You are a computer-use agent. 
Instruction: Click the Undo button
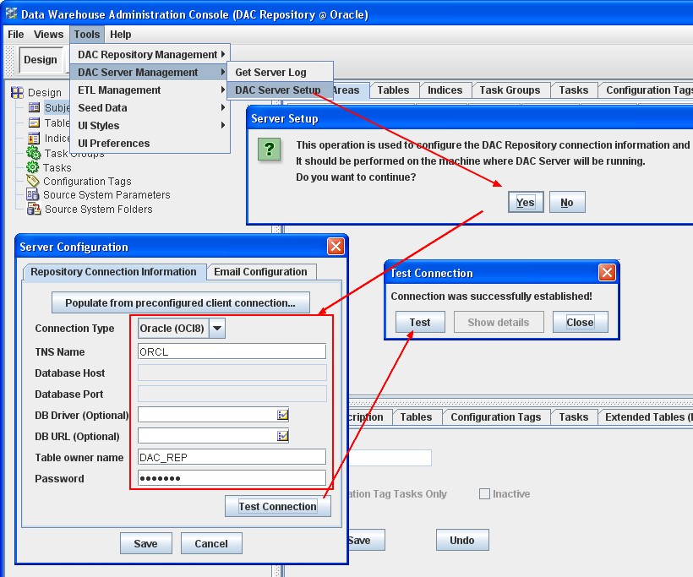pyautogui.click(x=462, y=540)
